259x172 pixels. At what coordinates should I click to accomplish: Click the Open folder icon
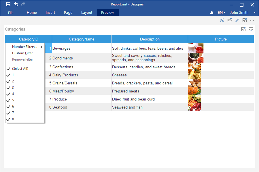[230, 20]
